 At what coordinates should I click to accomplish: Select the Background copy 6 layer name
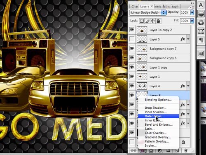(x=163, y=58)
